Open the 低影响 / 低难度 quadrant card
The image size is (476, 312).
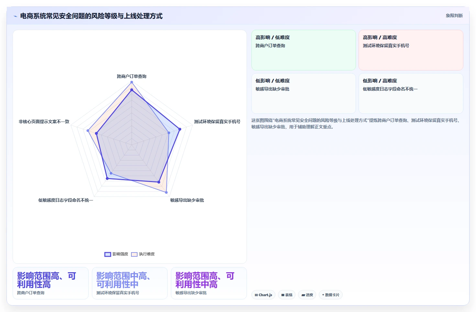point(304,93)
